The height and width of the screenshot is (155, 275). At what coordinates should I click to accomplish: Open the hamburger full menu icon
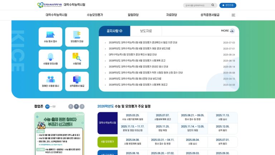point(233,15)
